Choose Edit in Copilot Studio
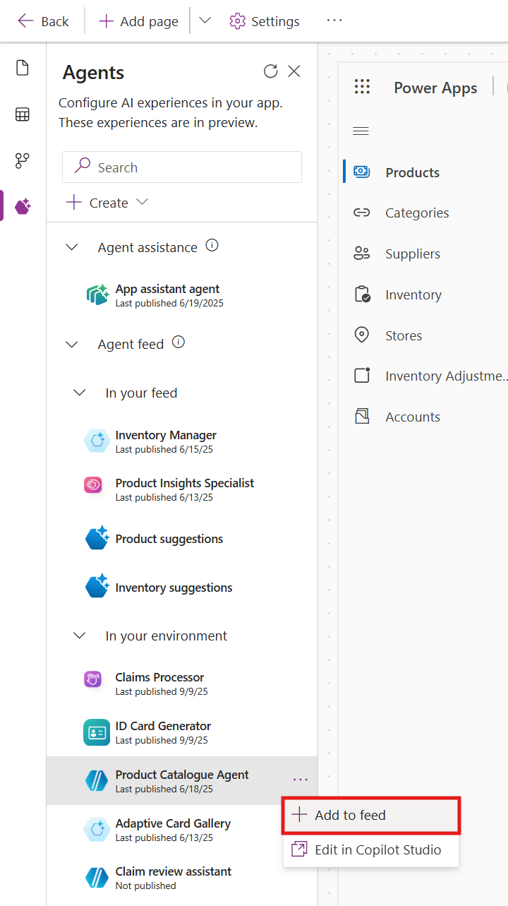This screenshot has height=906, width=508. [377, 850]
